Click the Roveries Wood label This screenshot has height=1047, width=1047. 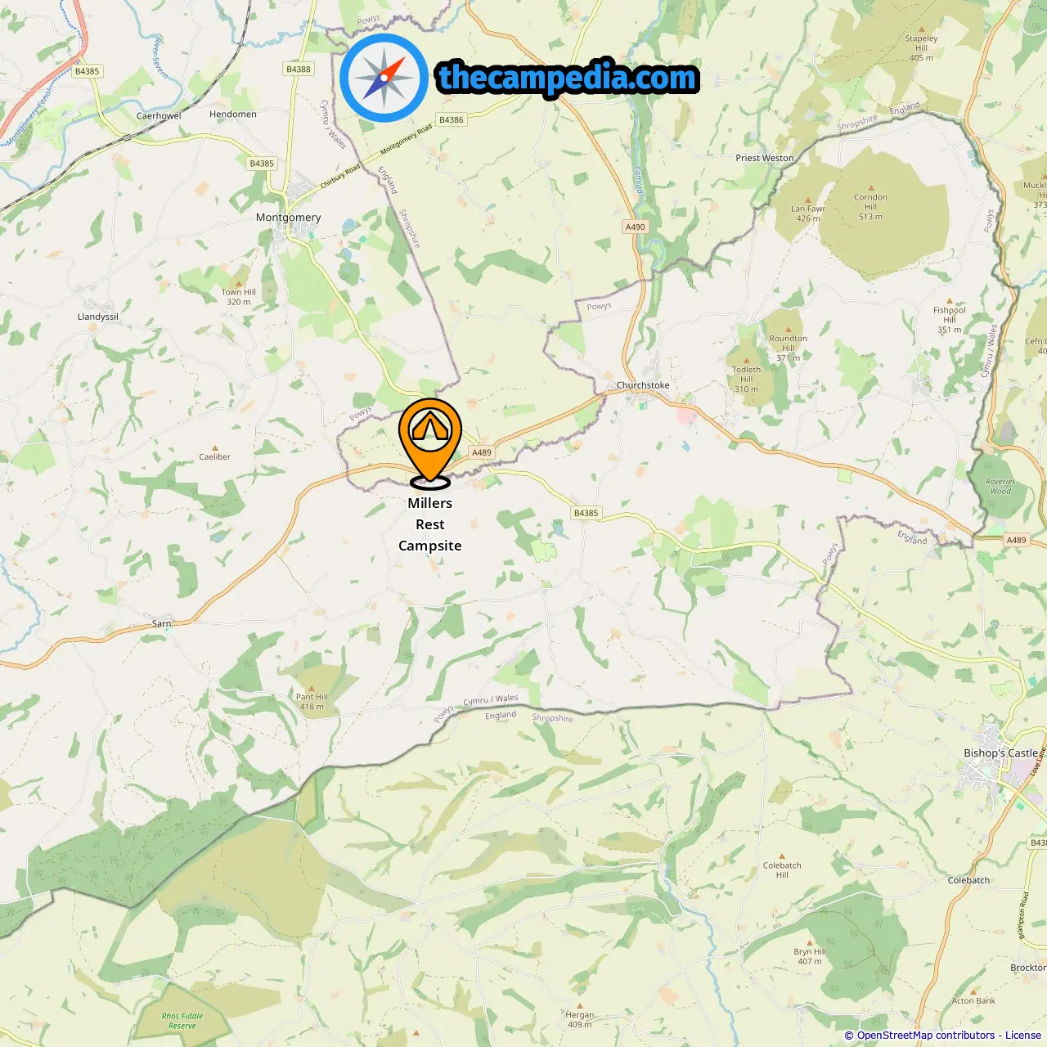point(1000,486)
